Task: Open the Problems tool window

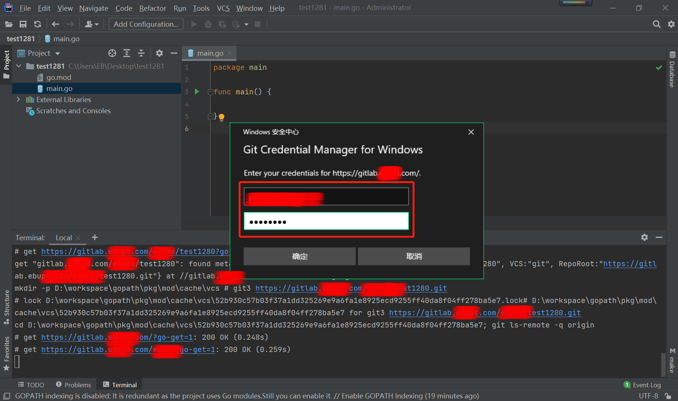Action: 73,385
